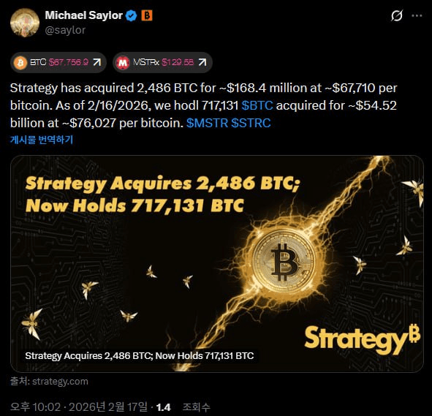The width and height of the screenshot is (432, 416).
Task: Click the red MSTRx logo icon
Action: pos(123,63)
